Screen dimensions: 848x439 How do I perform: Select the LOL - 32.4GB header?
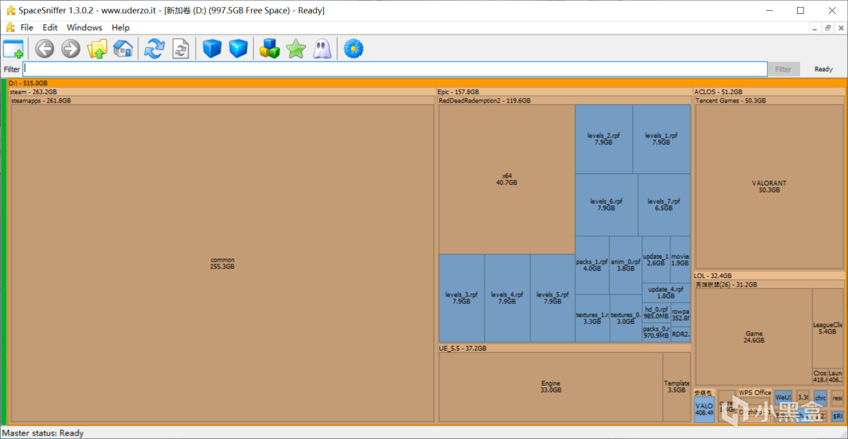point(768,276)
